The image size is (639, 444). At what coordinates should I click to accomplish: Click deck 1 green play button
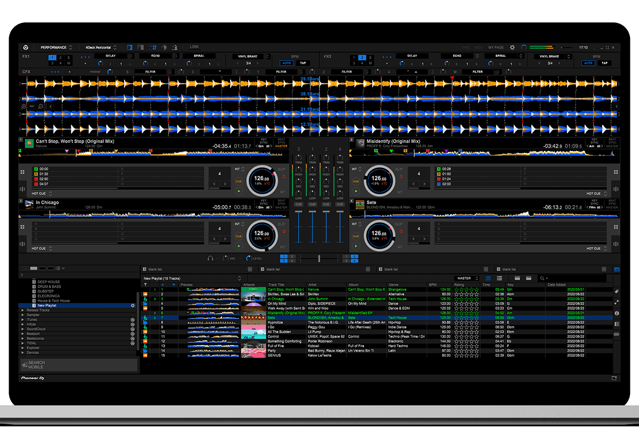point(239,191)
